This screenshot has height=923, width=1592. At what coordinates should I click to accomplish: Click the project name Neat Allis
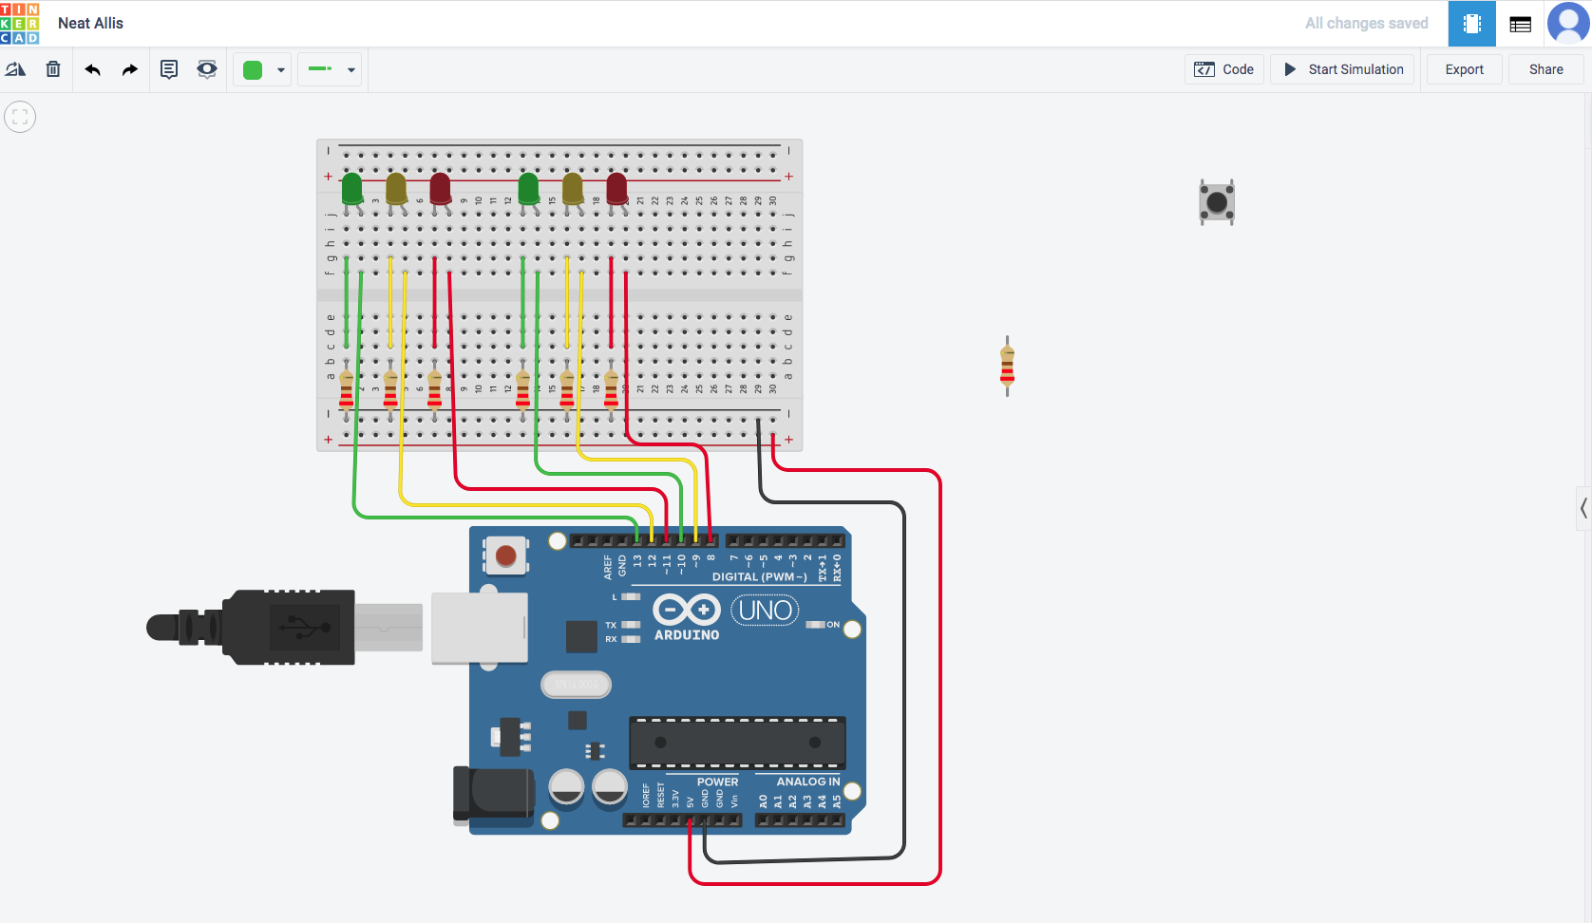pos(90,22)
